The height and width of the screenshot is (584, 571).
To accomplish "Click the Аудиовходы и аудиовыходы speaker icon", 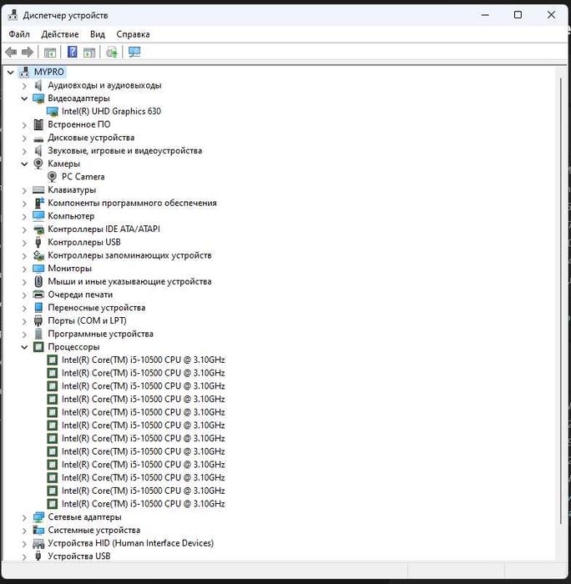I will click(38, 85).
